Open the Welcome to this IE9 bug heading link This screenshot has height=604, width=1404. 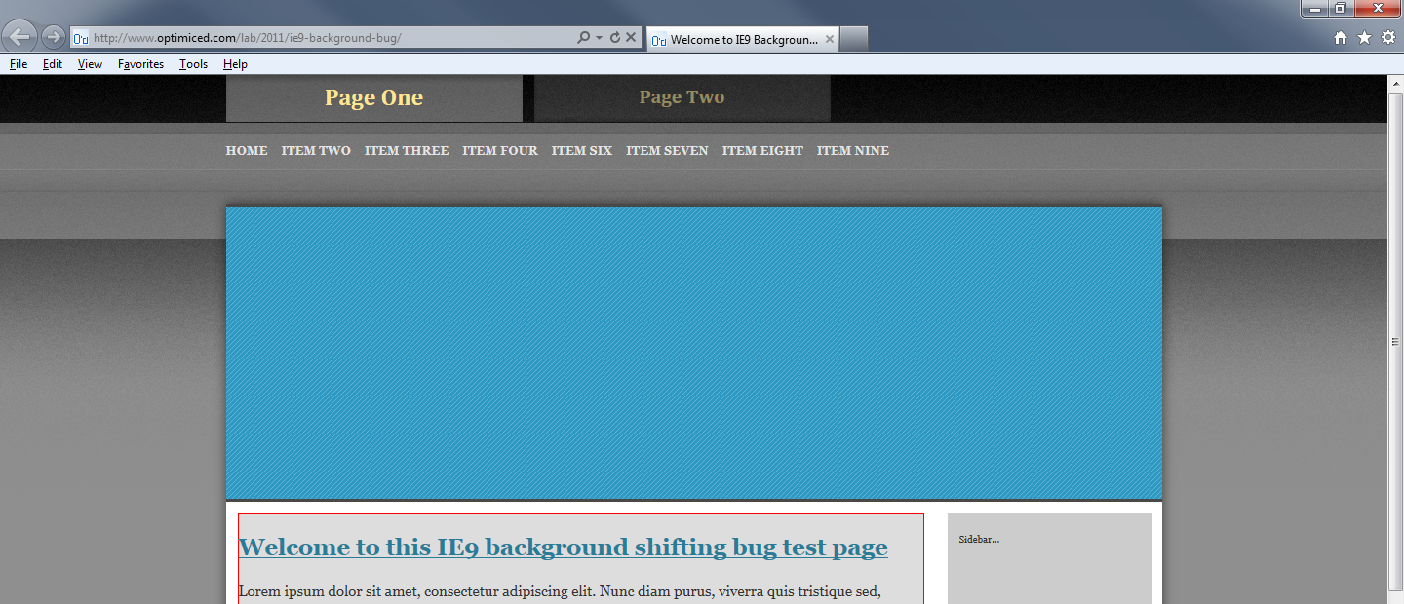(564, 547)
